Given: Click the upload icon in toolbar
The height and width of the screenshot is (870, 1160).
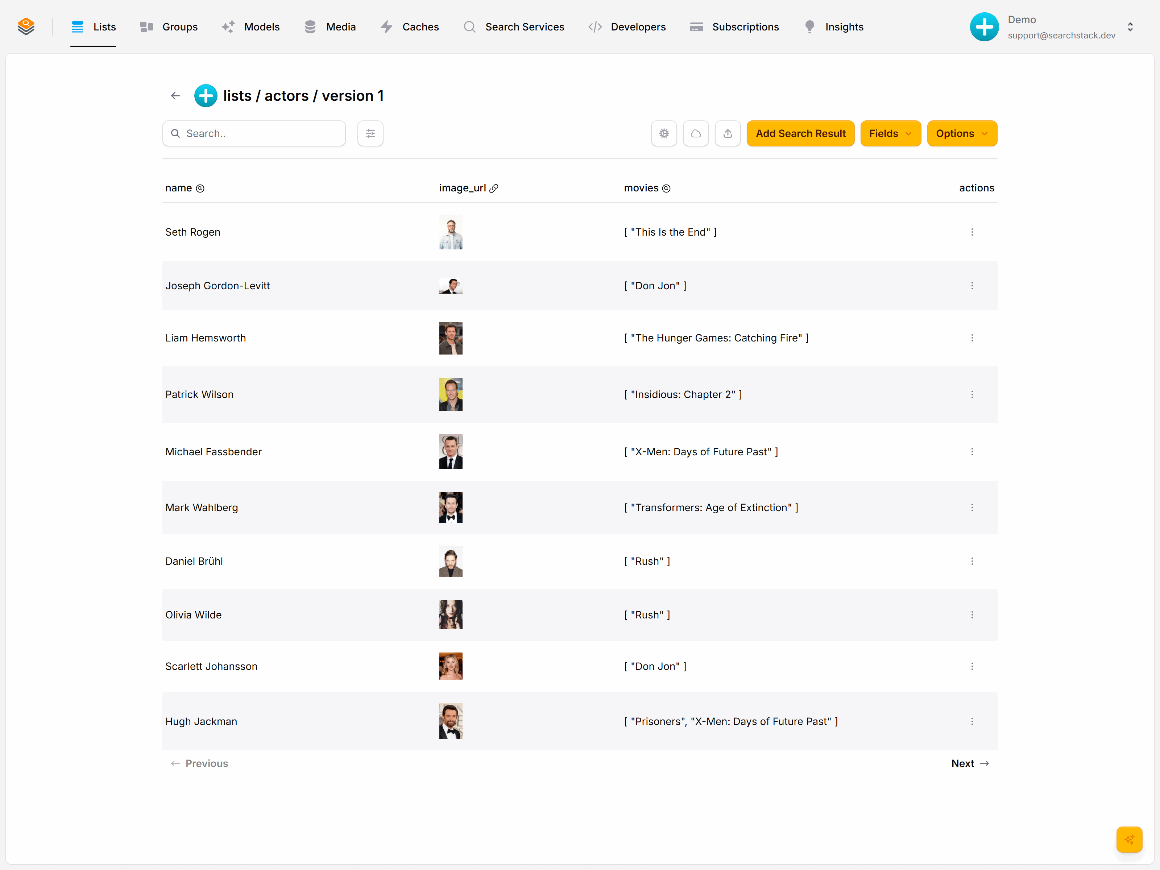Looking at the screenshot, I should pos(728,133).
